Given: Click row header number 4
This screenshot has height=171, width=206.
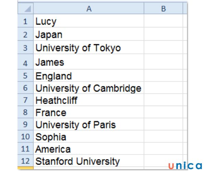Looking at the screenshot, I should click(x=26, y=62).
